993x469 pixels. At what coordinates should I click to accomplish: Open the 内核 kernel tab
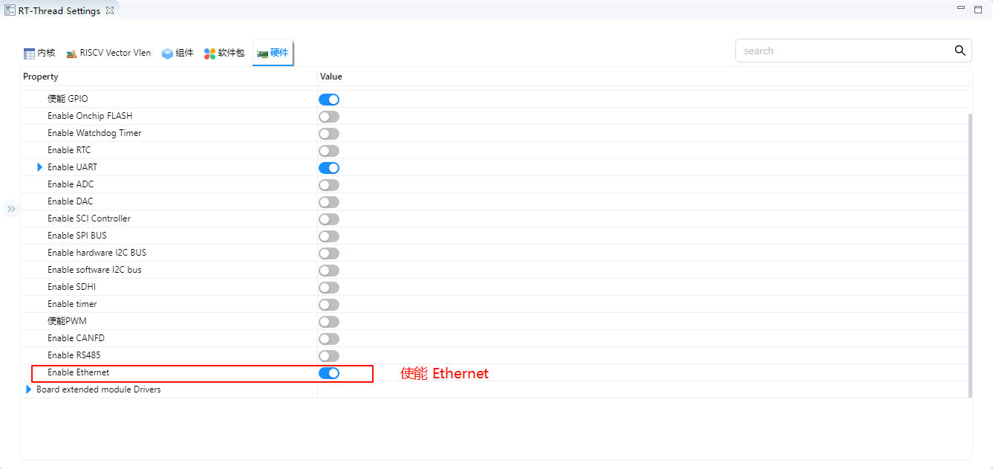click(39, 53)
